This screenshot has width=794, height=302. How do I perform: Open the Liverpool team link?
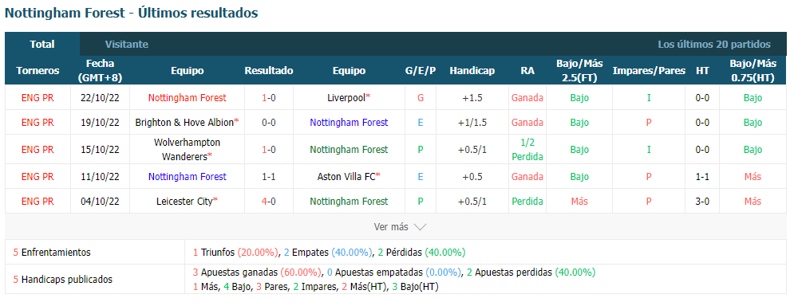pyautogui.click(x=349, y=98)
